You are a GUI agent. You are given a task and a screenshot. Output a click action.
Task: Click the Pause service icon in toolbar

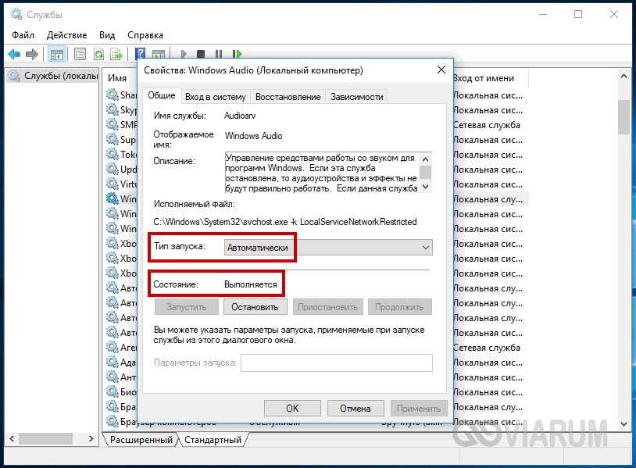[218, 54]
